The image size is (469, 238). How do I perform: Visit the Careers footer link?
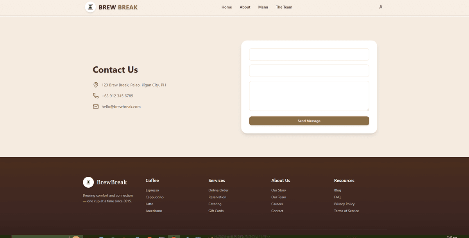click(x=277, y=204)
